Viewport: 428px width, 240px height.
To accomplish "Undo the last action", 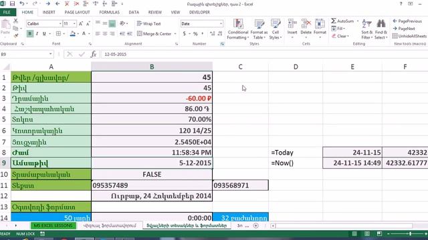I will pos(22,4).
